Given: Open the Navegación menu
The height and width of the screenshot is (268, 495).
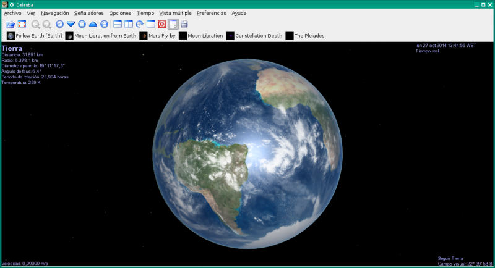Looking at the screenshot, I should (x=54, y=13).
